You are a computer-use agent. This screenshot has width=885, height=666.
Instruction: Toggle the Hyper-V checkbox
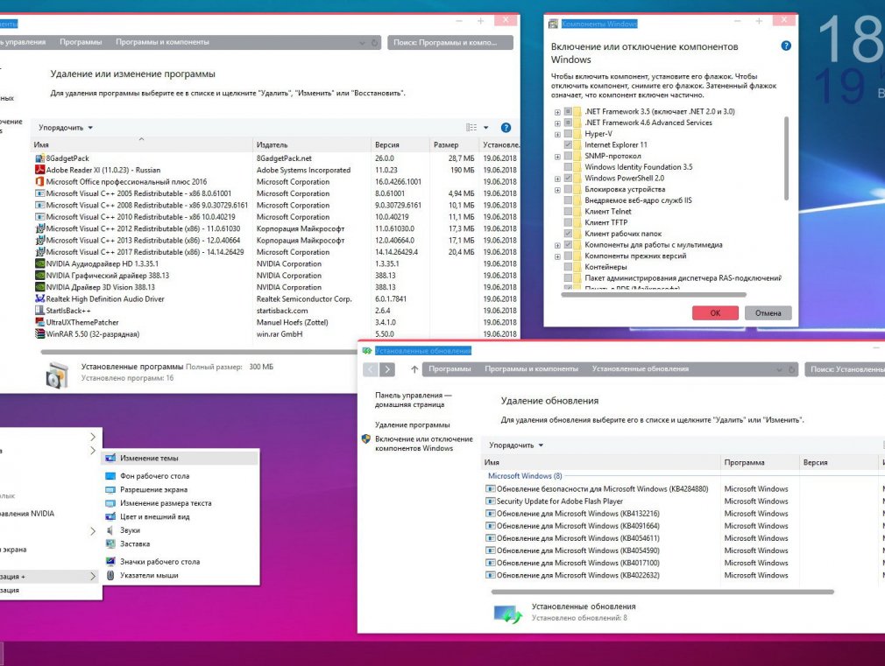click(569, 134)
